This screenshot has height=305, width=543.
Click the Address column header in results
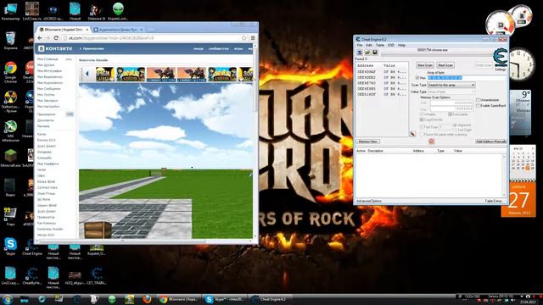click(x=365, y=65)
